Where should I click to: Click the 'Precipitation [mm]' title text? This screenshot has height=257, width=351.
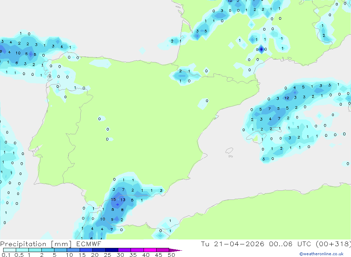pyautogui.click(x=36, y=244)
